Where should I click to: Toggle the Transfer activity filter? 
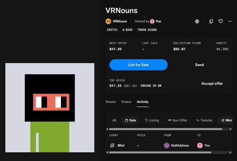[204, 120]
